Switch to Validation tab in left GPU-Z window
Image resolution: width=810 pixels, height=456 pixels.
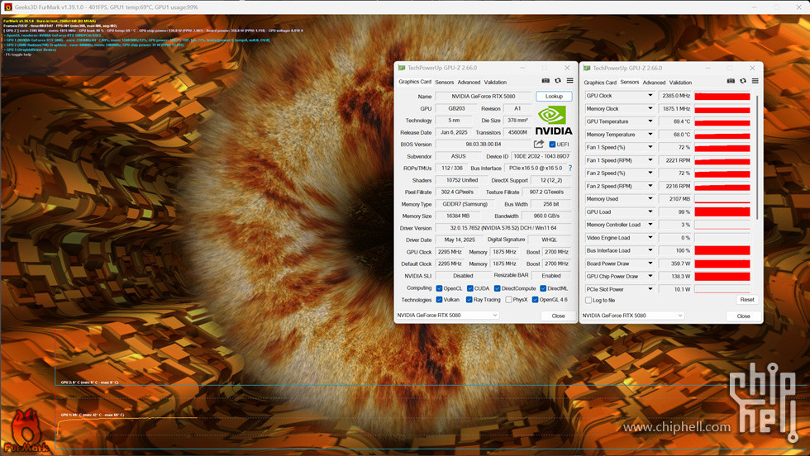click(495, 82)
